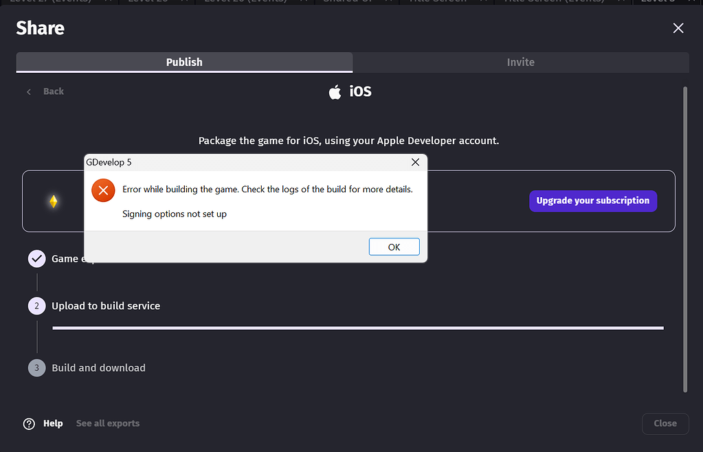Click the yellow gem subscription icon
The height and width of the screenshot is (452, 703).
(53, 201)
